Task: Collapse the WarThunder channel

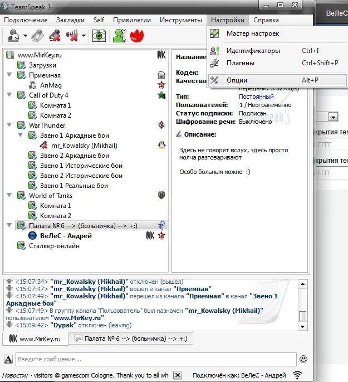Action: click(x=9, y=125)
